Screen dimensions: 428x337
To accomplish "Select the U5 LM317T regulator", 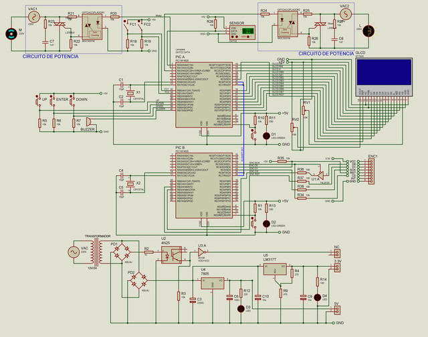I will (x=275, y=269).
